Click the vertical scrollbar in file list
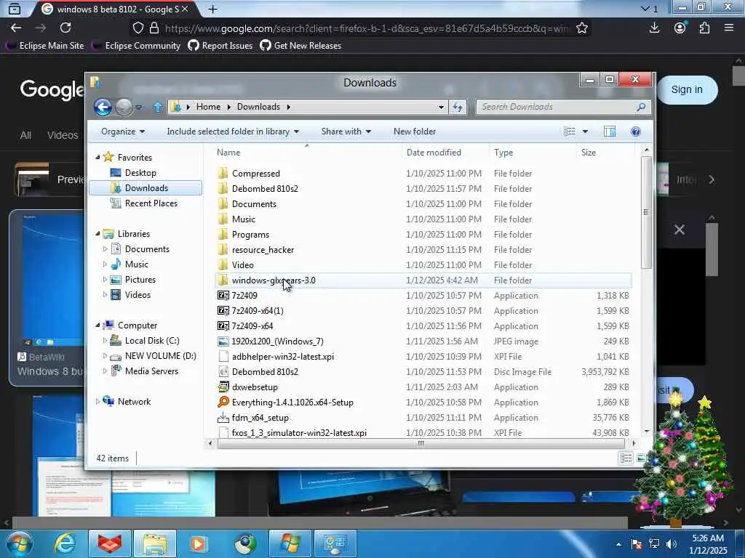The width and height of the screenshot is (745, 558). [x=646, y=212]
